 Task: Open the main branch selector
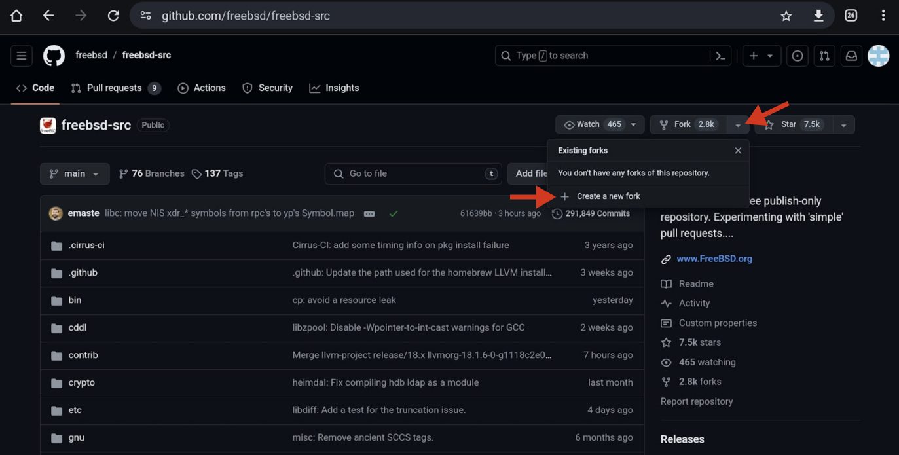point(75,173)
